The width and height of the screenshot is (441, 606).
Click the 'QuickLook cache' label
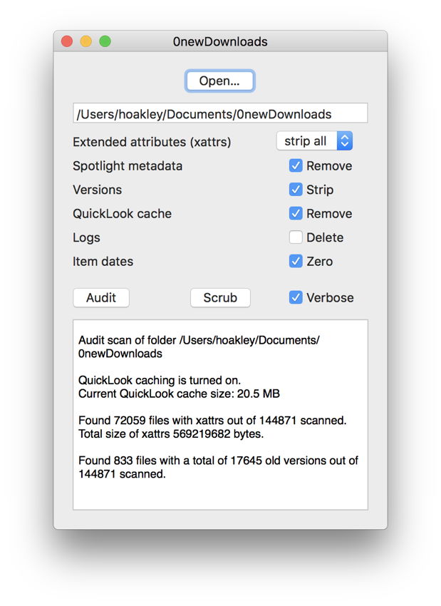[x=122, y=214]
